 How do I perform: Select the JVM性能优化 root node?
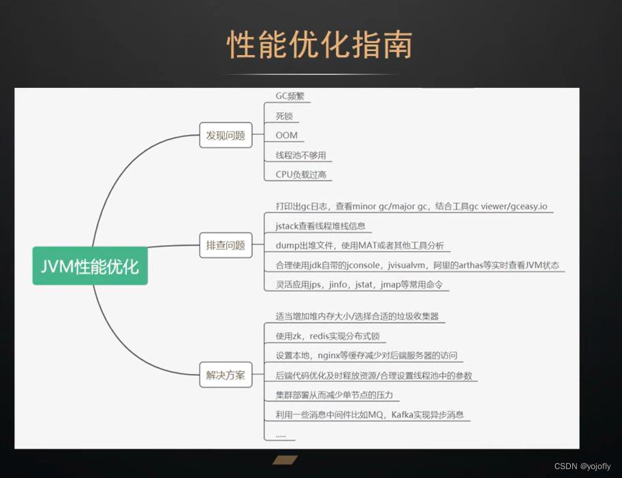(x=89, y=266)
